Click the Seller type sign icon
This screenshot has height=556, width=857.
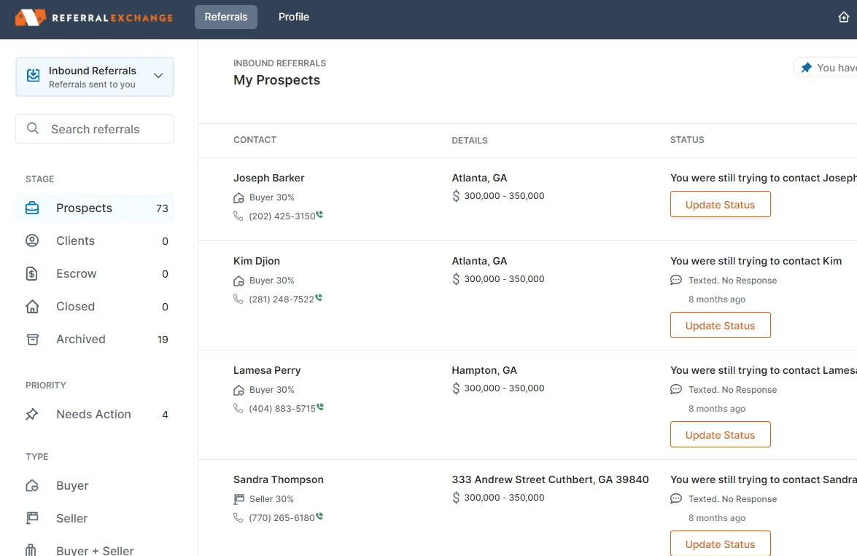[x=32, y=518]
